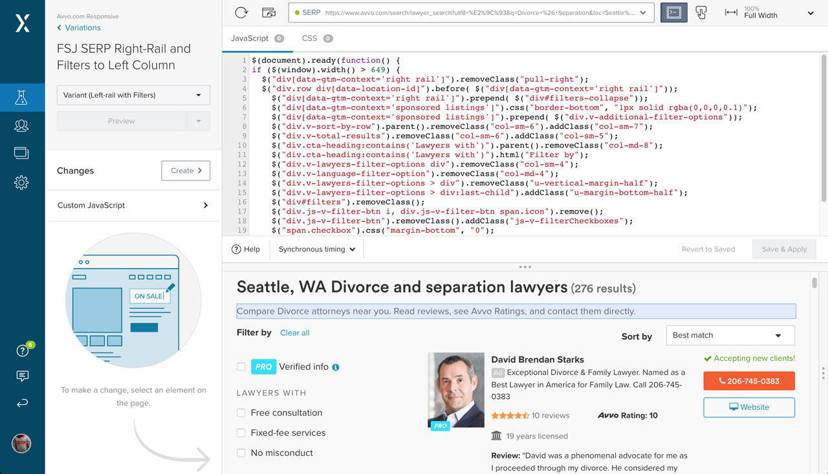Click the highlighted Compare Divorce attorneys text
This screenshot has width=828, height=474.
[x=516, y=311]
